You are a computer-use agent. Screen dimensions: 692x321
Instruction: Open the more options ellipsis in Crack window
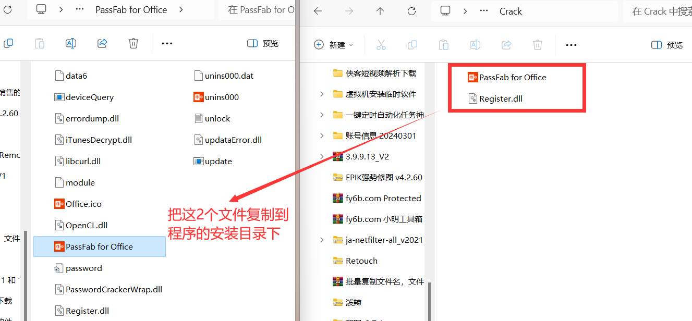571,45
